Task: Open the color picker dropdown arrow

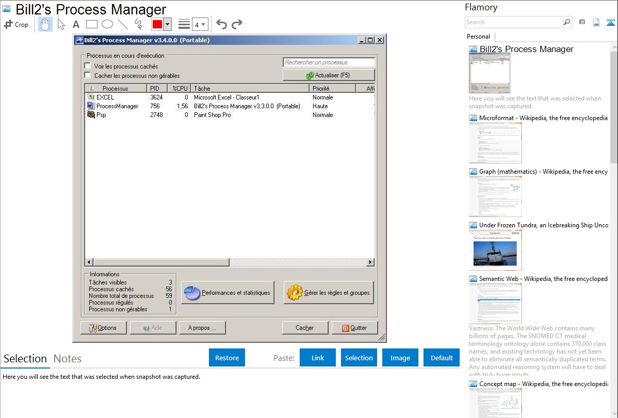Action: tap(167, 24)
